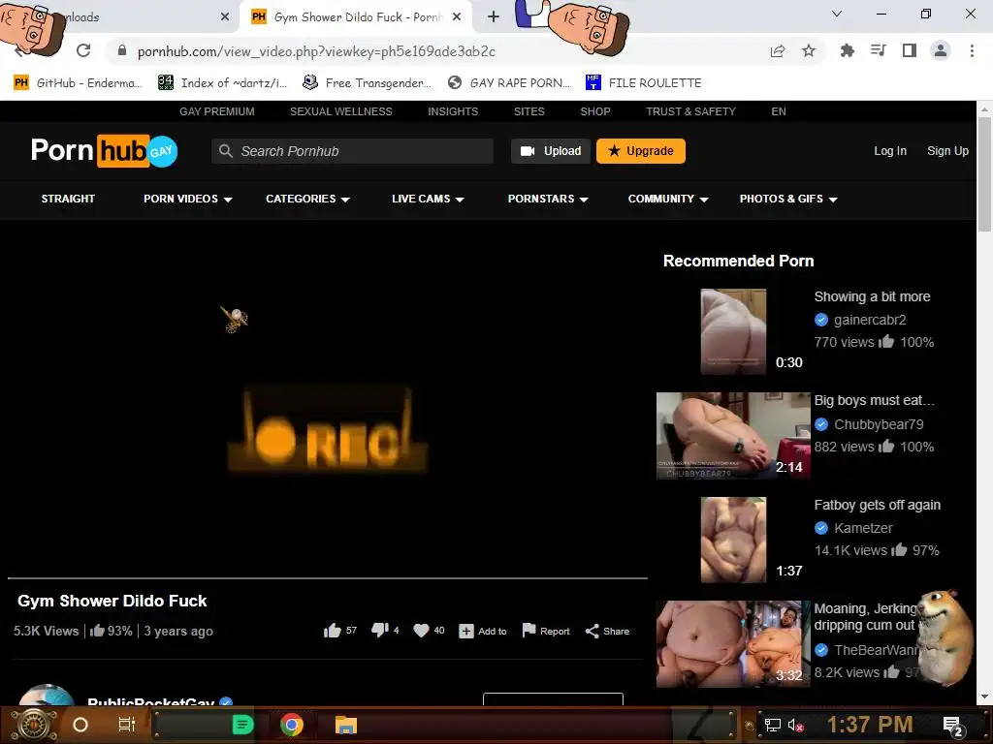
Task: Click the 1:37 PM taskbar clock
Action: [870, 725]
